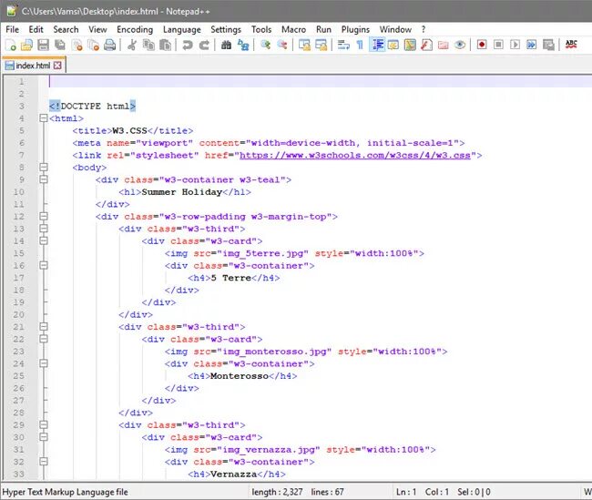Toggle monitoring with the eye icon
The height and width of the screenshot is (500, 592).
click(x=459, y=45)
